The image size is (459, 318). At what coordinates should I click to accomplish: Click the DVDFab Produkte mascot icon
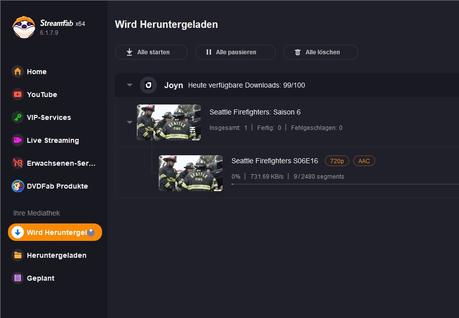click(17, 186)
